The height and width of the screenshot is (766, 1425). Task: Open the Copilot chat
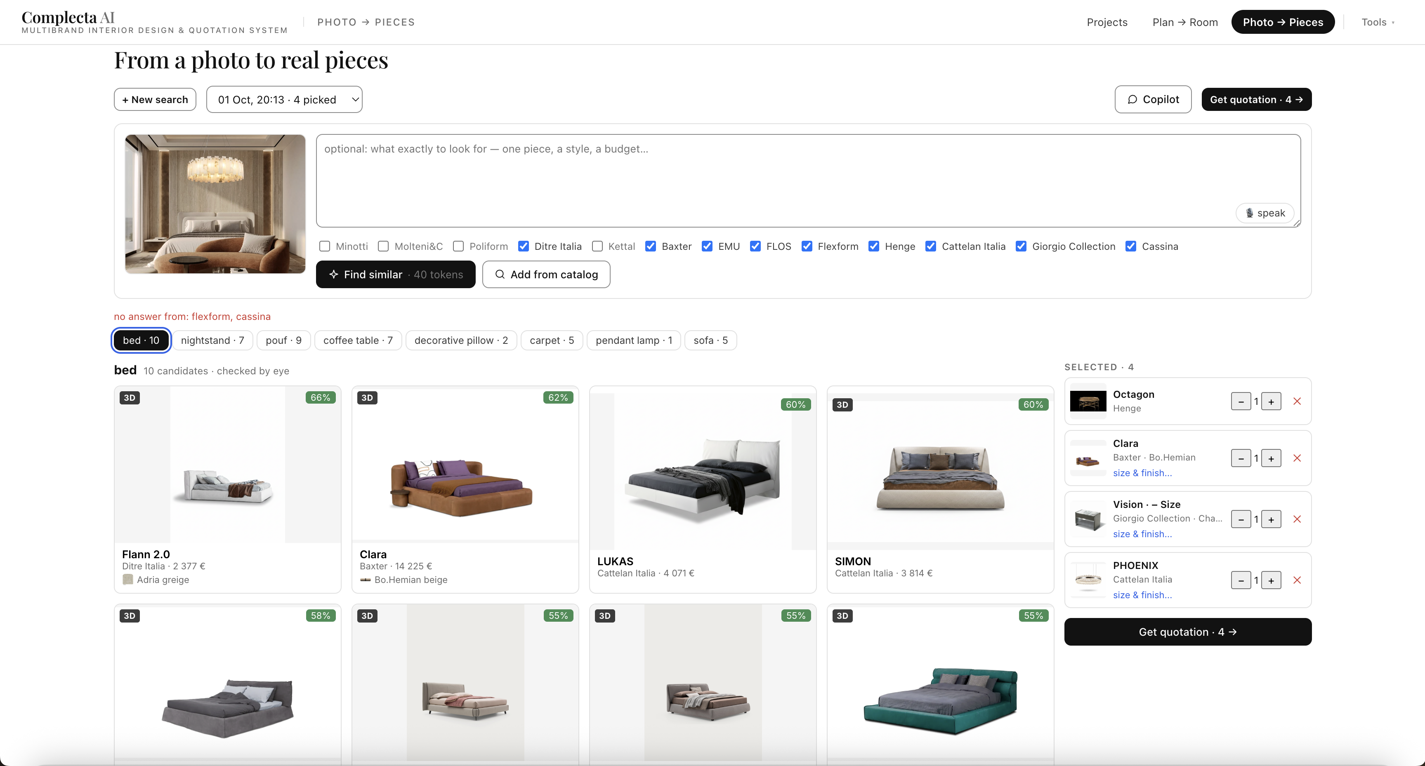pyautogui.click(x=1153, y=99)
